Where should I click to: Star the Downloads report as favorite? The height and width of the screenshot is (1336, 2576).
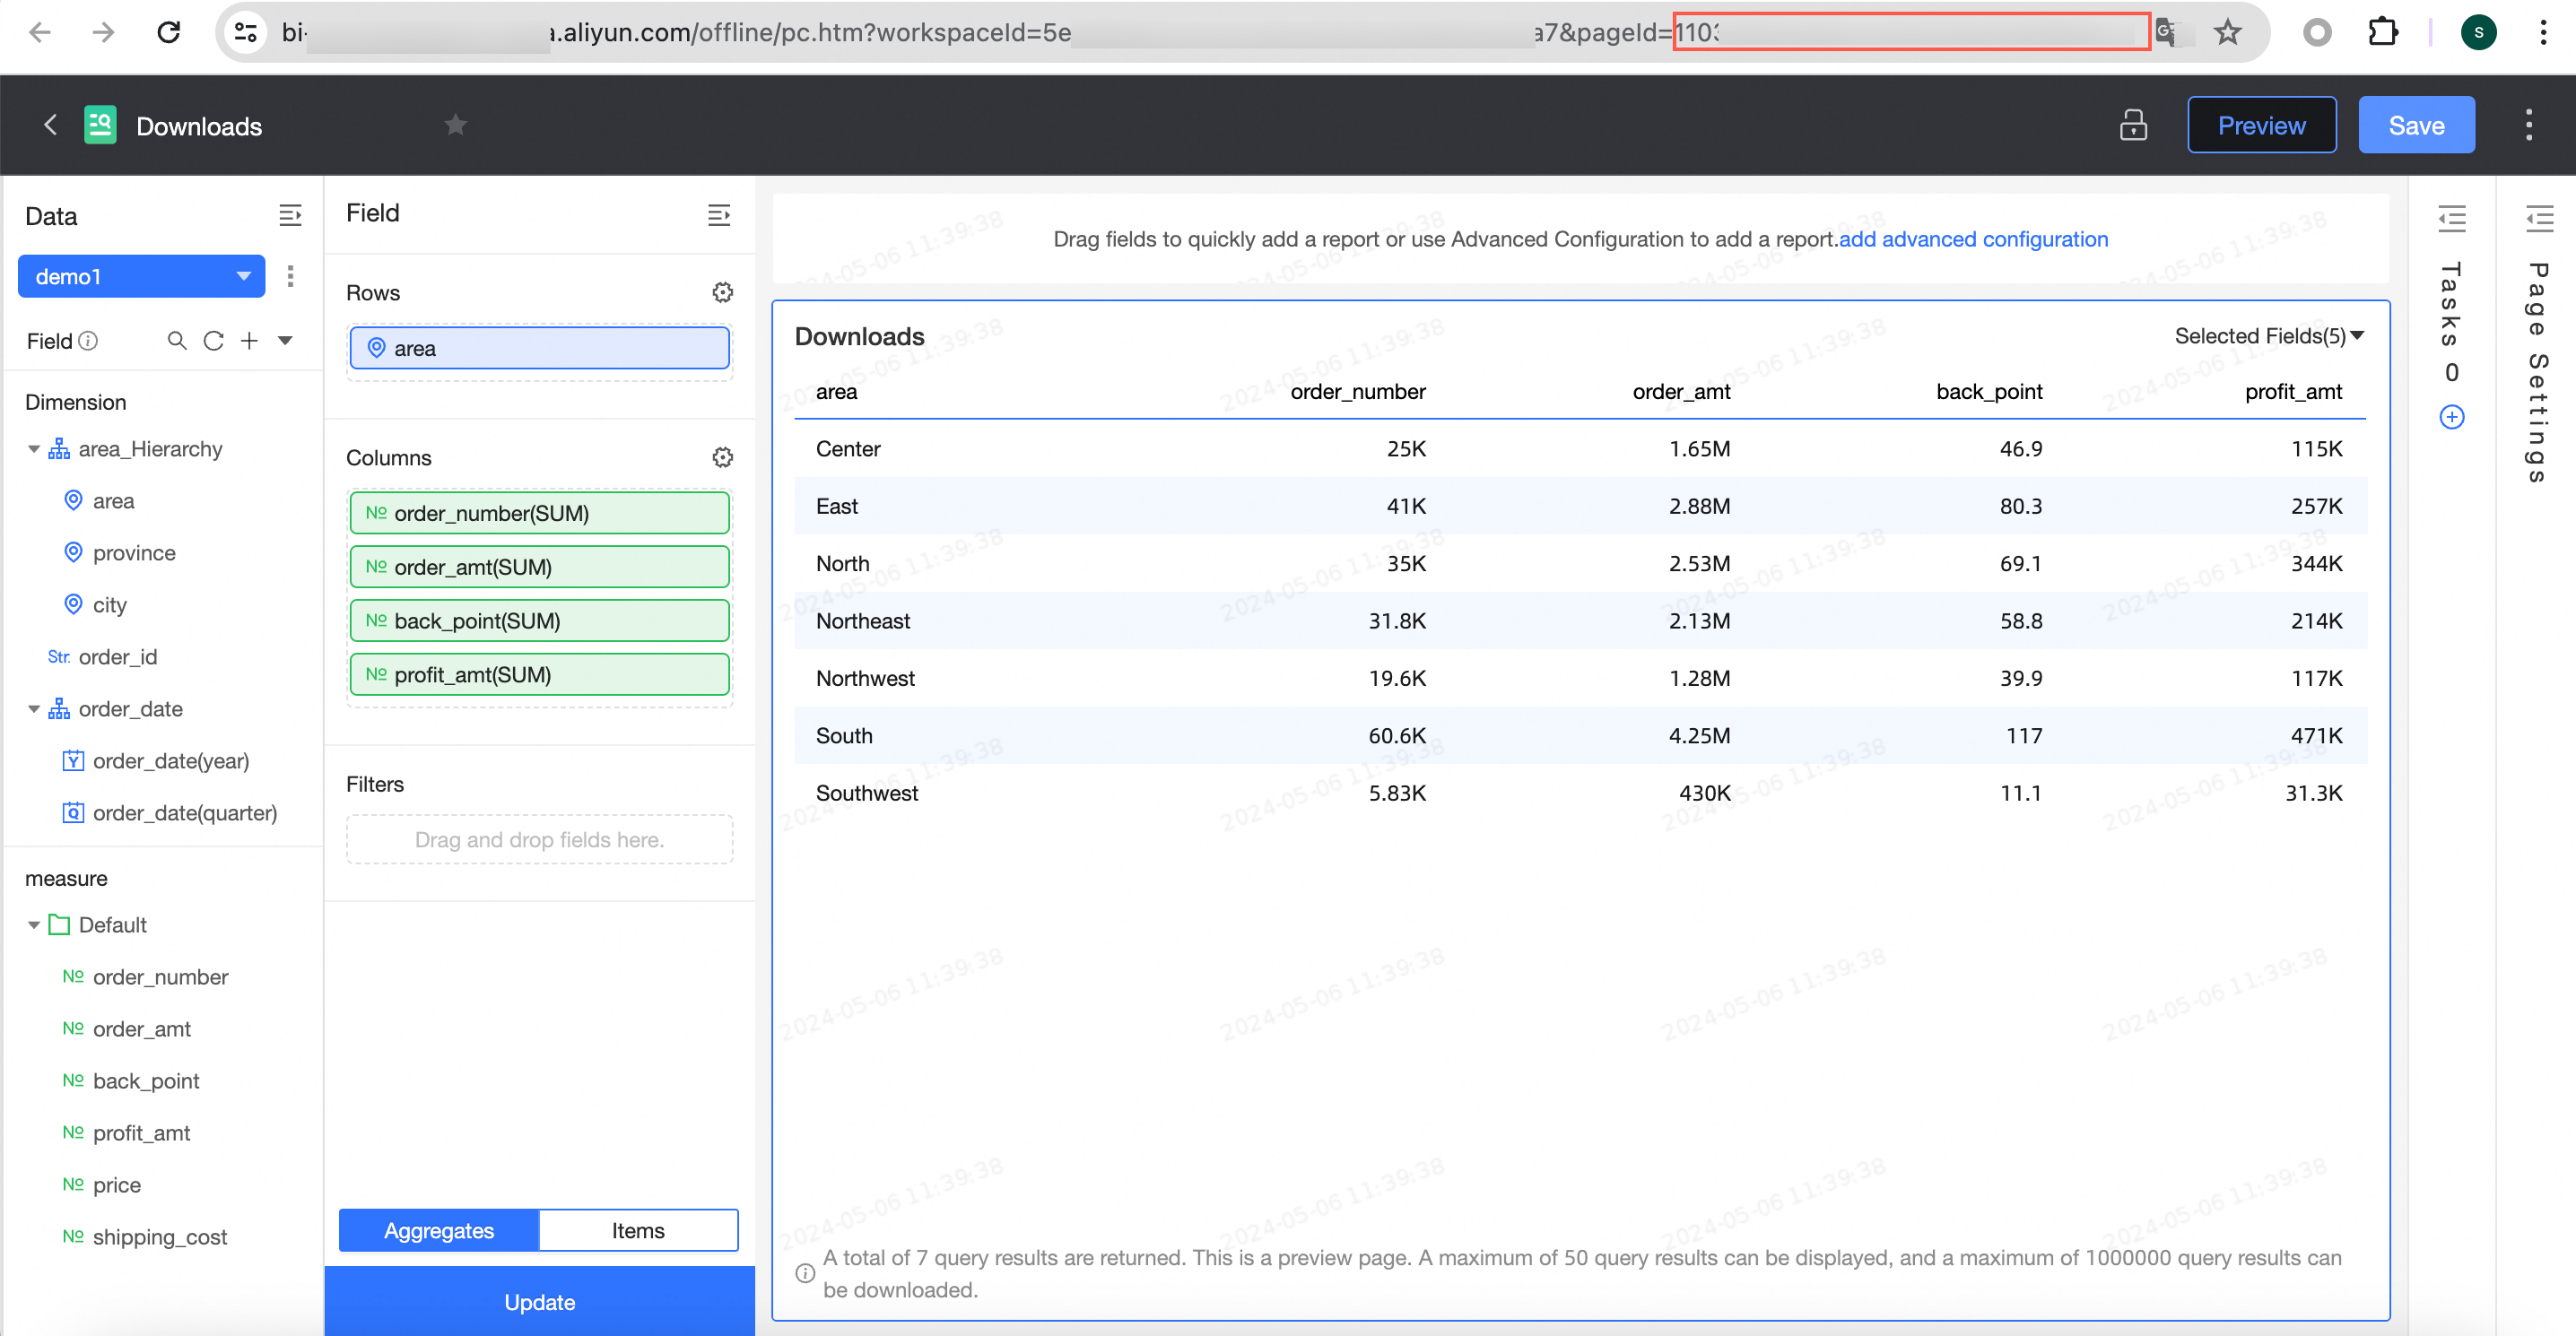coord(456,125)
